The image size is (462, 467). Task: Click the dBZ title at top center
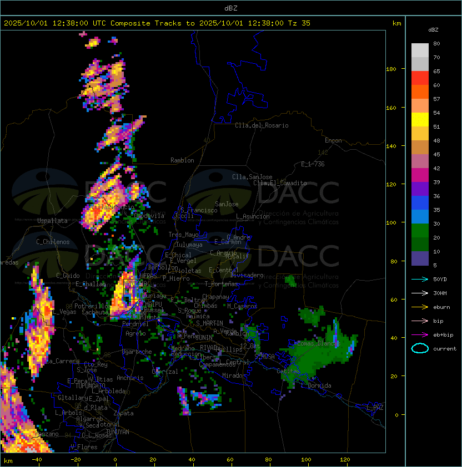pos(231,8)
